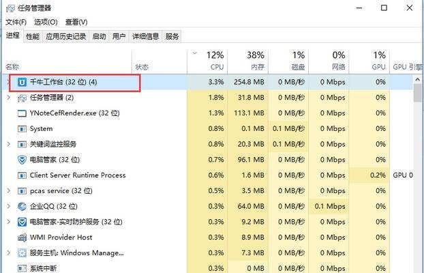Expand the pcas service process group

[x=9, y=190]
